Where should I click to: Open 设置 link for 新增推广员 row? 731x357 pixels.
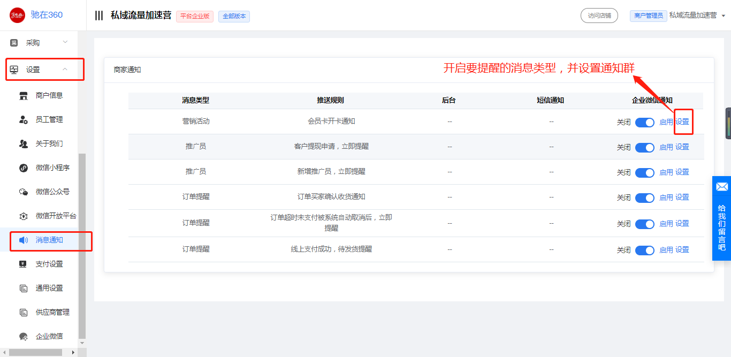(682, 172)
